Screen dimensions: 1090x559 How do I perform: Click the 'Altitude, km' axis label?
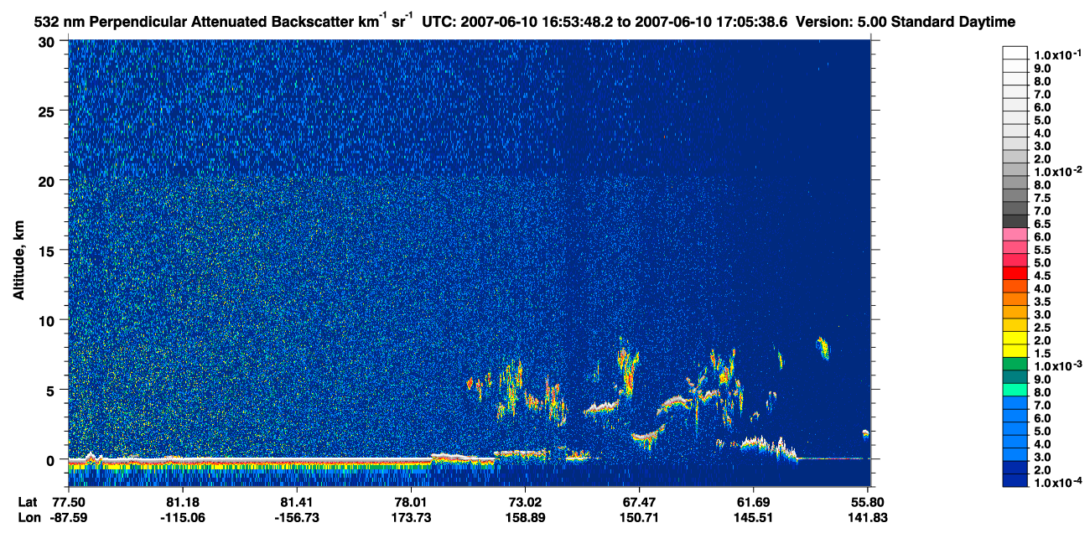tap(18, 262)
